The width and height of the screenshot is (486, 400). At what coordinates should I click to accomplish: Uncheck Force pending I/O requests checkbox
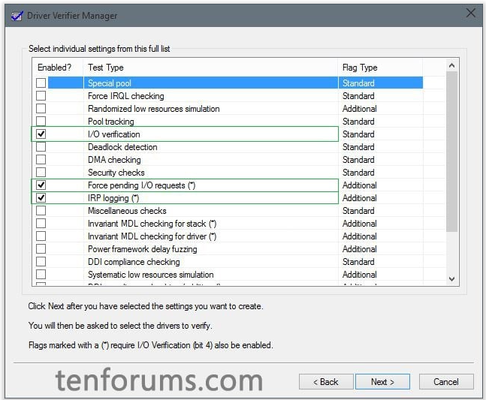41,185
